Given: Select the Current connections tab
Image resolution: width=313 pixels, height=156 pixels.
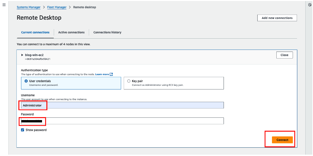Looking at the screenshot, I should [35, 32].
